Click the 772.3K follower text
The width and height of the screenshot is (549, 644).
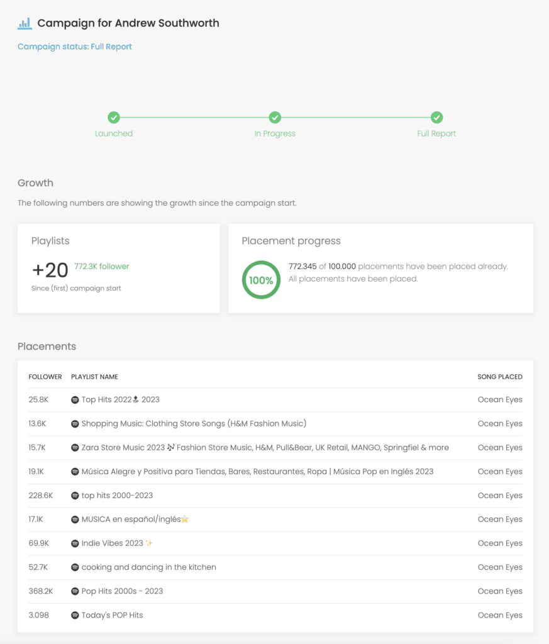click(x=101, y=266)
